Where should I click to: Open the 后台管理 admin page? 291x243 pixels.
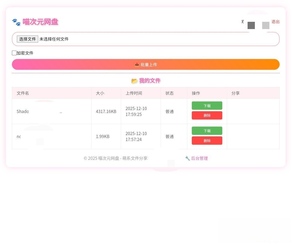click(x=200, y=158)
